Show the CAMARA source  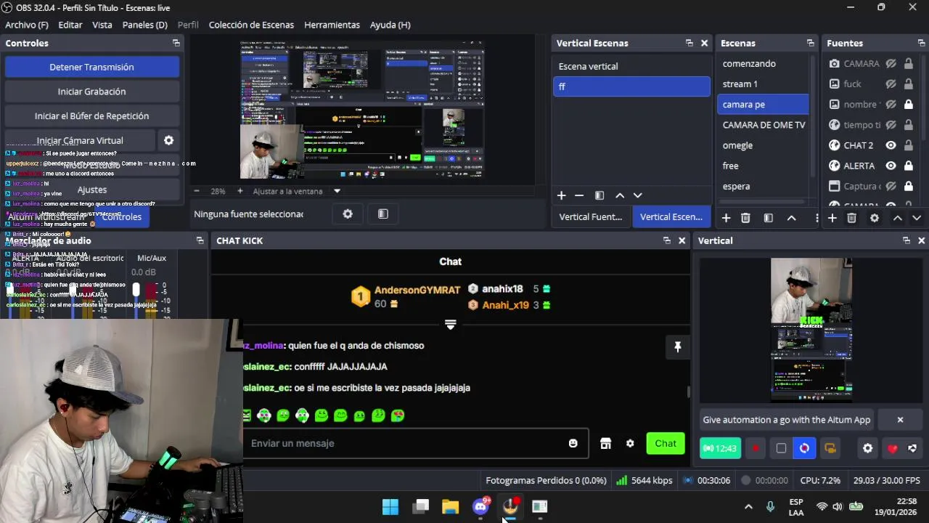coord(891,64)
